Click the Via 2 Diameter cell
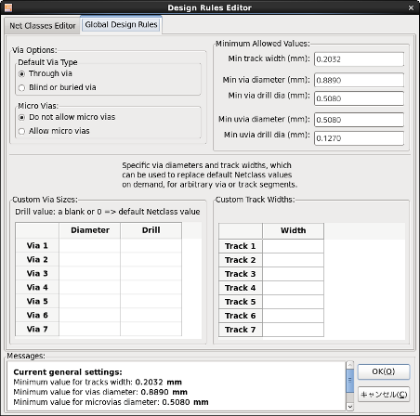Viewport: 420px width, 416px height. 90,260
